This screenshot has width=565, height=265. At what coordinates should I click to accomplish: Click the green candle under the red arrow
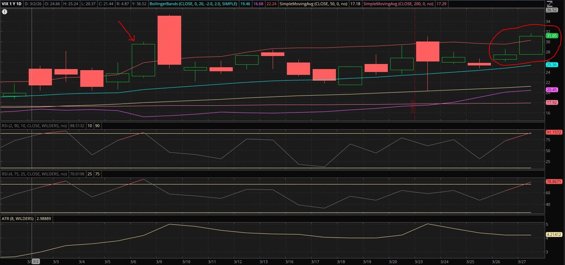pos(143,60)
